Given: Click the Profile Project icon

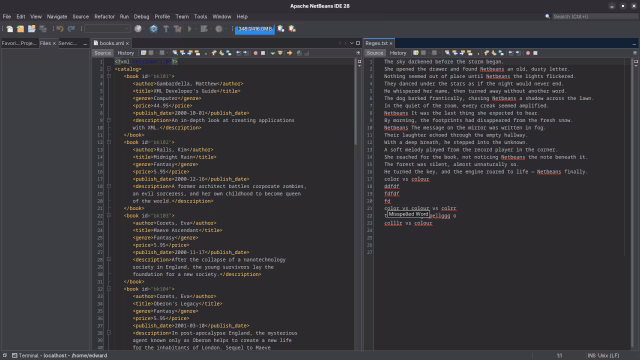Looking at the screenshot, I should 218,28.
